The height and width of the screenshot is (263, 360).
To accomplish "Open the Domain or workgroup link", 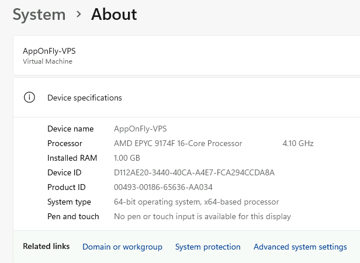I will point(122,247).
